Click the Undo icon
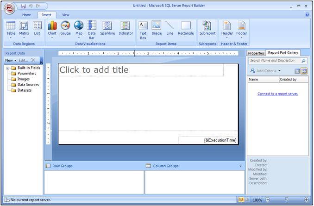Image resolution: width=314 pixels, height=206 pixels. coord(31,6)
